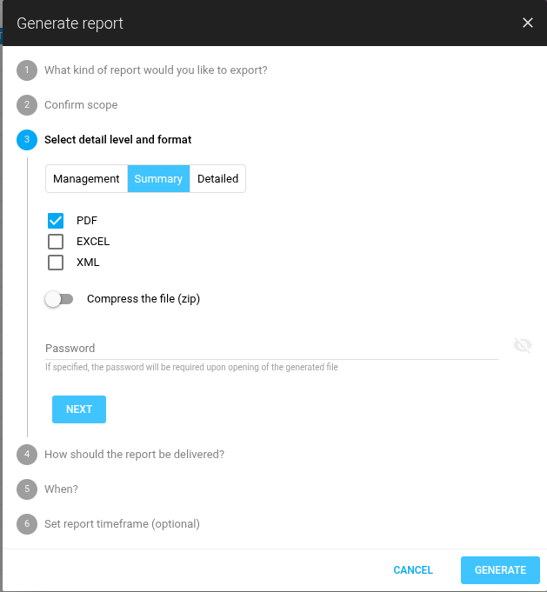
Task: Click step 5 circle icon
Action: click(27, 489)
